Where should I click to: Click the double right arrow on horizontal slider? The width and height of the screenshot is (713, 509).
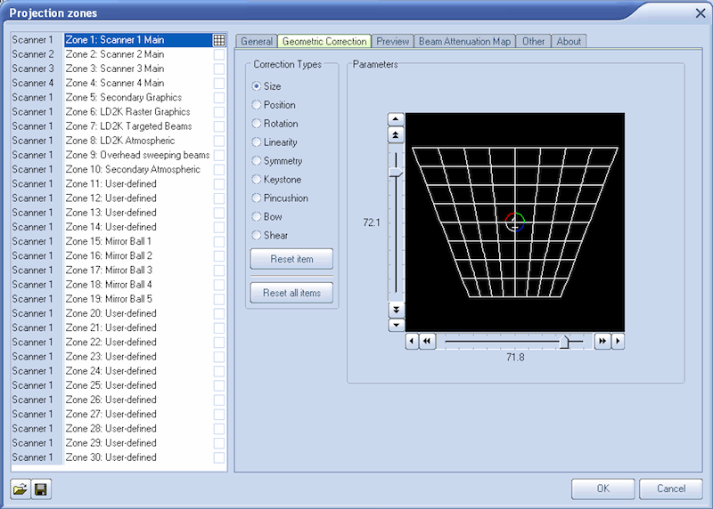tap(602, 341)
